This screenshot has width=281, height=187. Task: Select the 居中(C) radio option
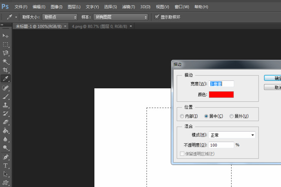tap(206, 116)
